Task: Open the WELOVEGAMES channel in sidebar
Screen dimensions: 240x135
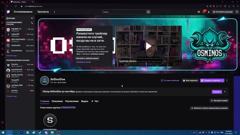Action: (x=20, y=40)
